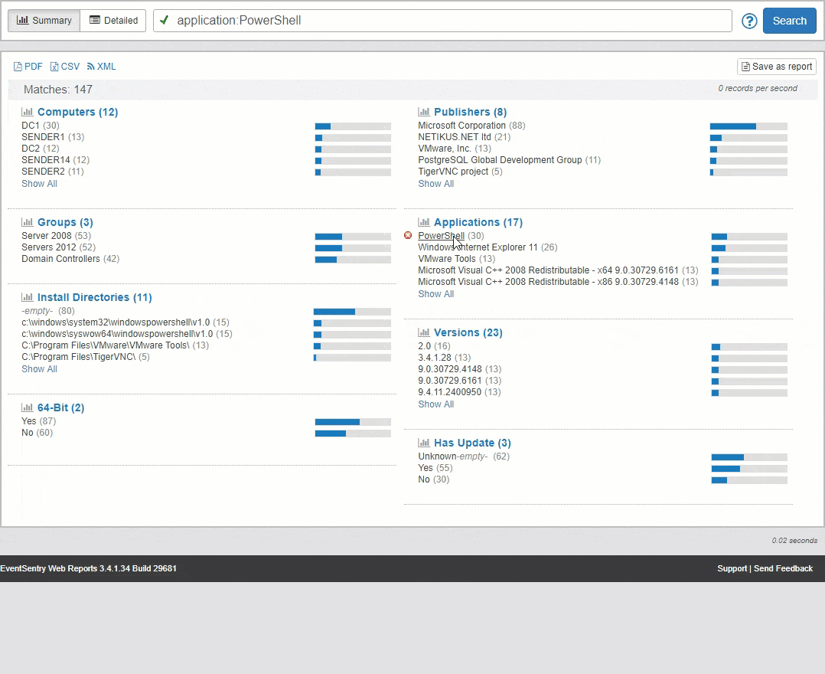
Task: Filter by group Server 2008
Action: click(x=46, y=236)
